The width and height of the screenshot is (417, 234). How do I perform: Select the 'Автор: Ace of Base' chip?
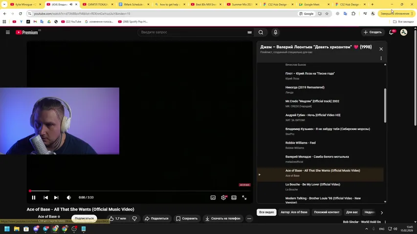coord(294,212)
